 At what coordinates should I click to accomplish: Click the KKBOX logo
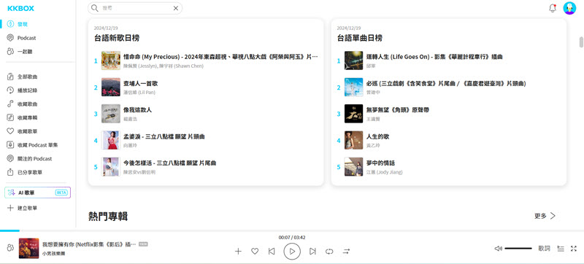pos(21,9)
